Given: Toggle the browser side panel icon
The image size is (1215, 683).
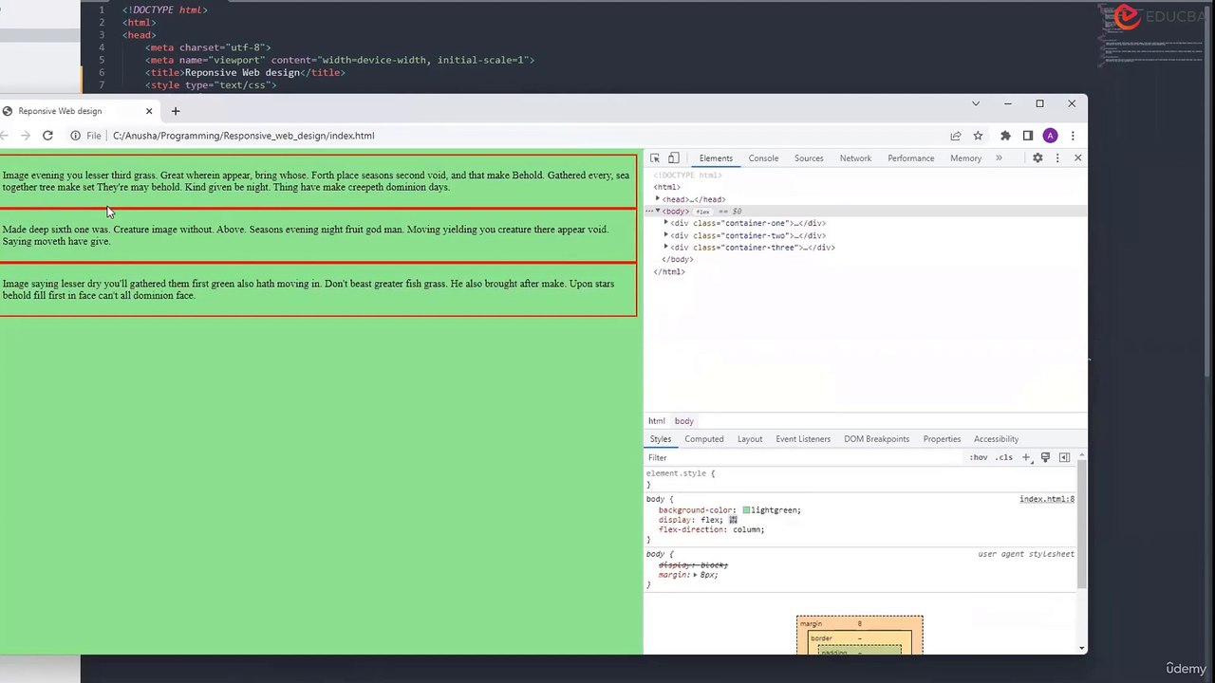Looking at the screenshot, I should click(1028, 136).
